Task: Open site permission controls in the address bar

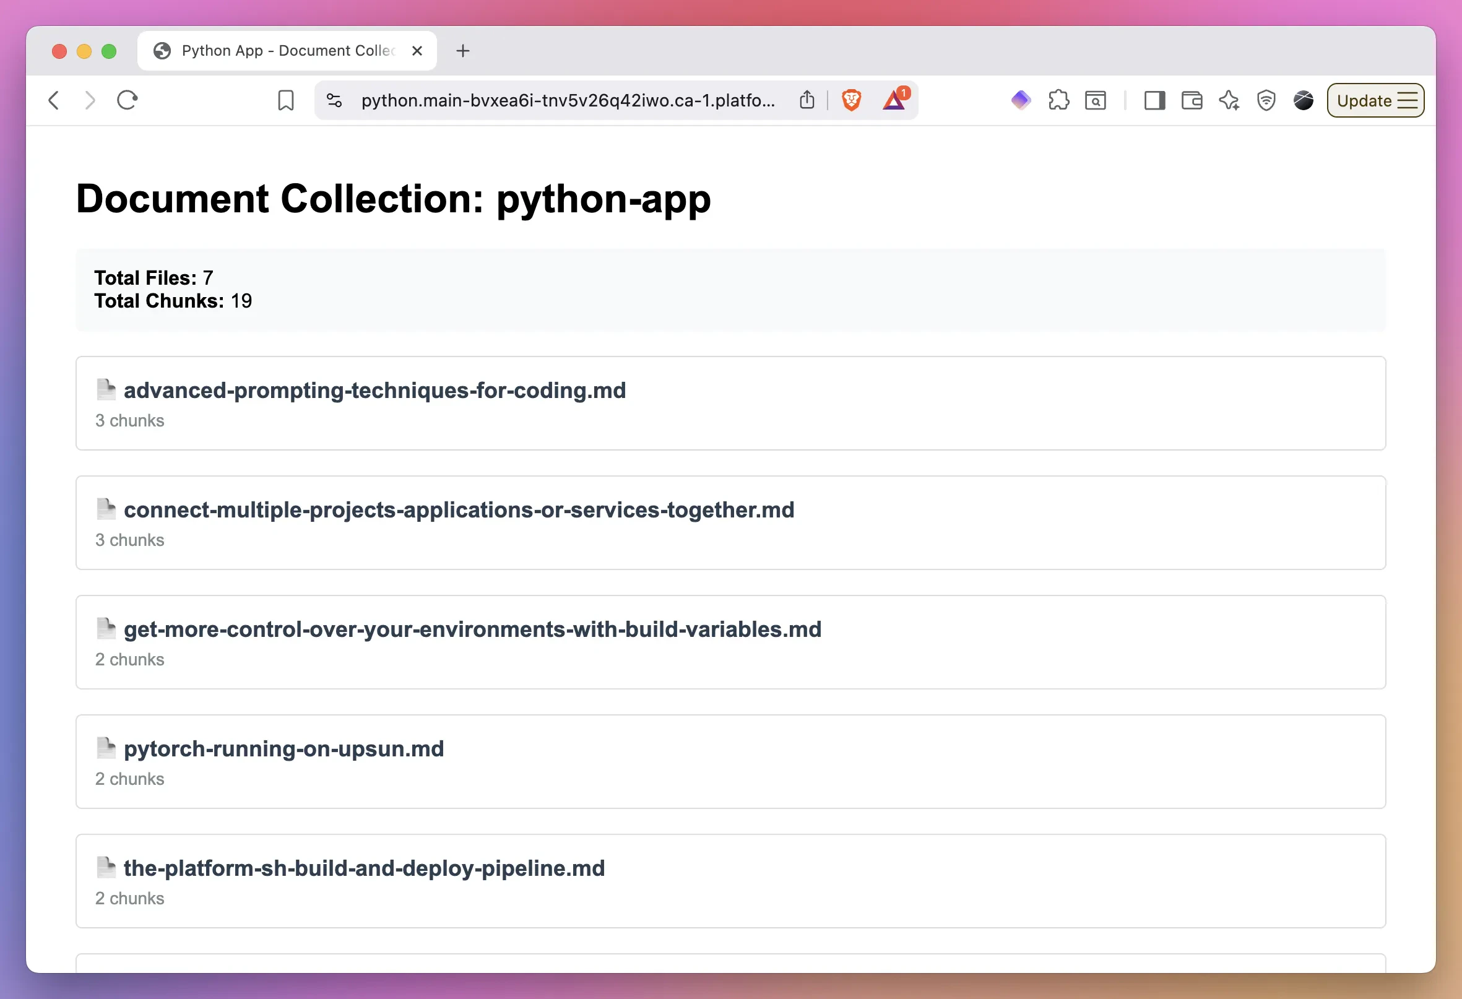Action: coord(333,100)
